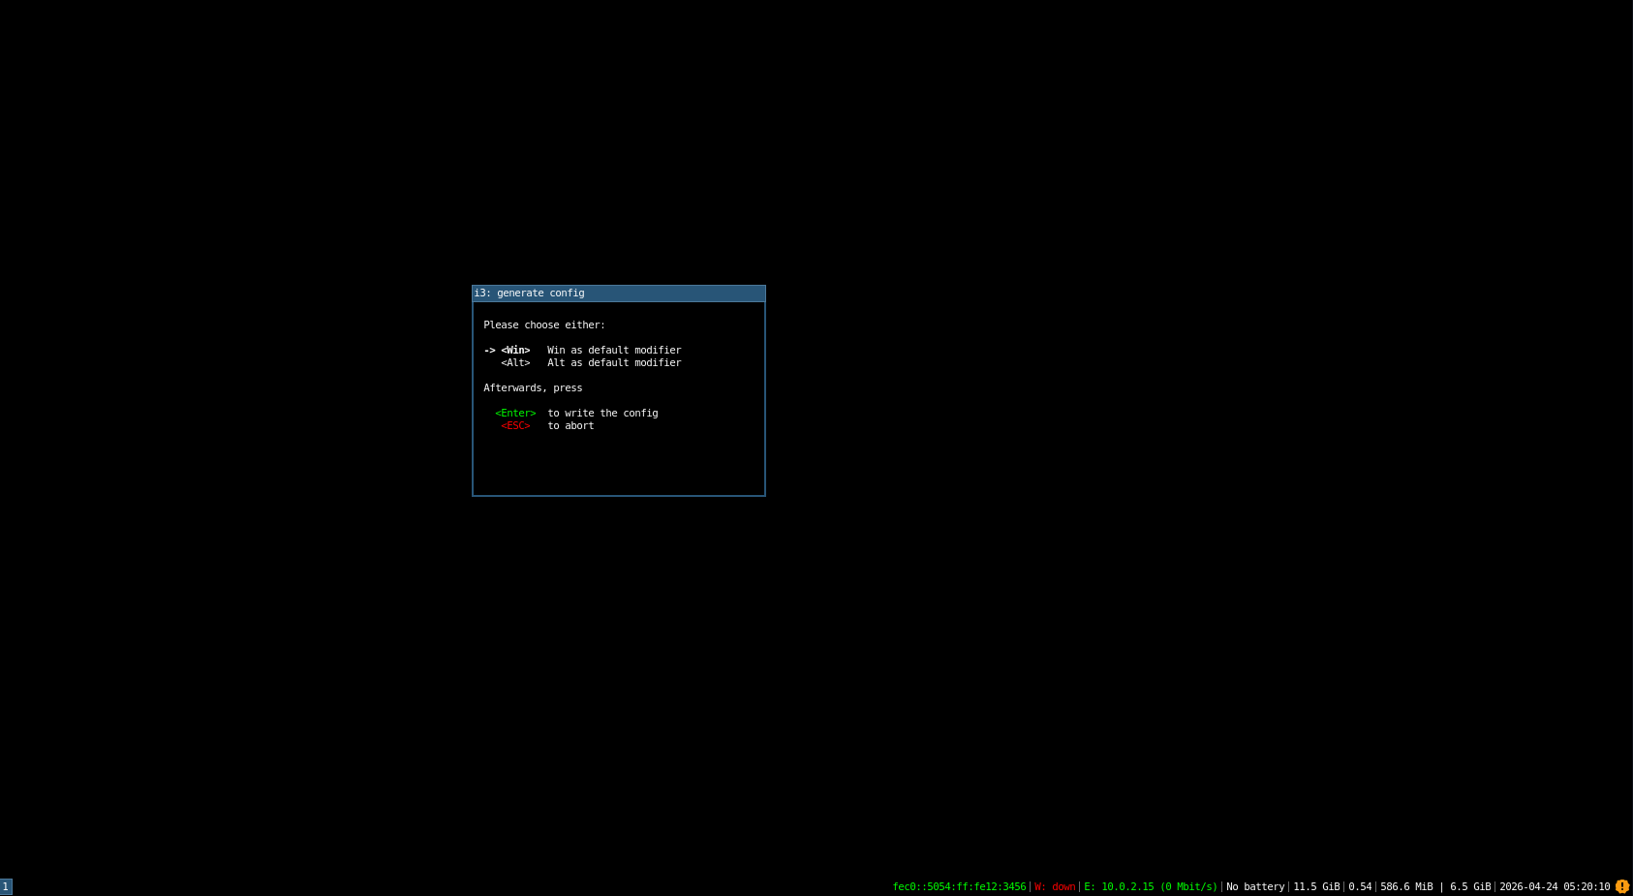The image size is (1633, 896).
Task: Click 'W: down' wireless status
Action: [x=1055, y=887]
